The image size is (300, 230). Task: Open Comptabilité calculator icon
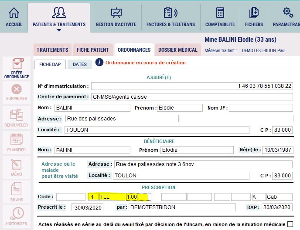(x=220, y=13)
